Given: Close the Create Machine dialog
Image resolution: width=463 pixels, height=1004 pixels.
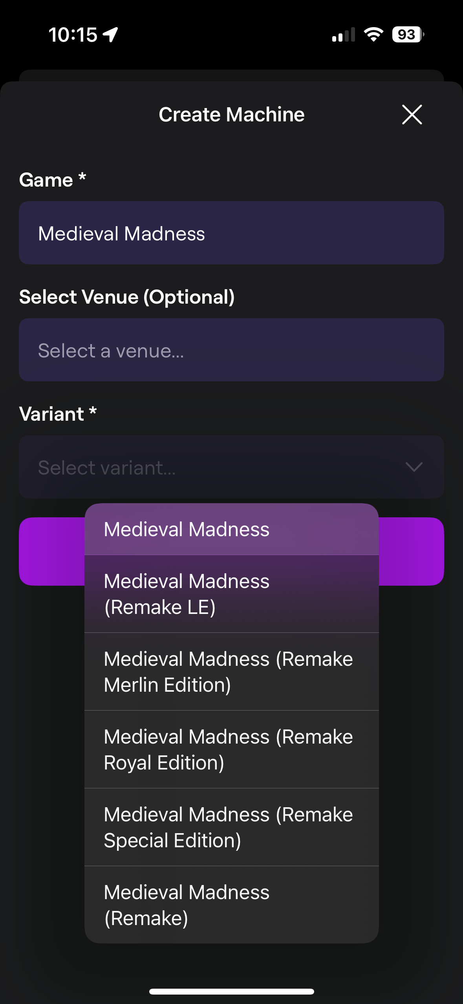Looking at the screenshot, I should click(x=412, y=115).
